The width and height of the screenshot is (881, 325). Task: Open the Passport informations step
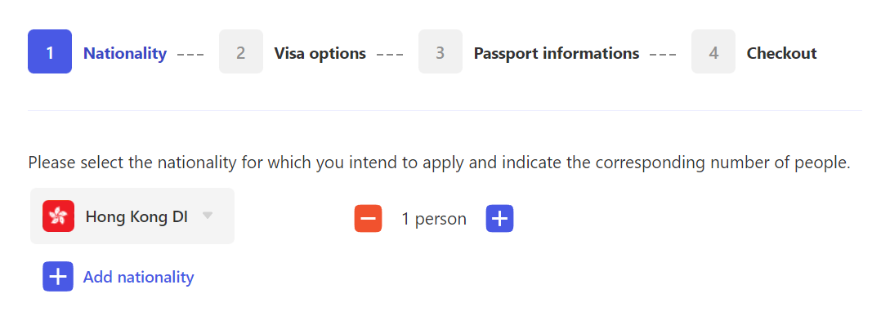[x=557, y=53]
